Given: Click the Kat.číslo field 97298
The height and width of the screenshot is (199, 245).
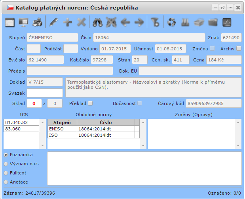Looking at the screenshot, I should pyautogui.click(x=102, y=60).
